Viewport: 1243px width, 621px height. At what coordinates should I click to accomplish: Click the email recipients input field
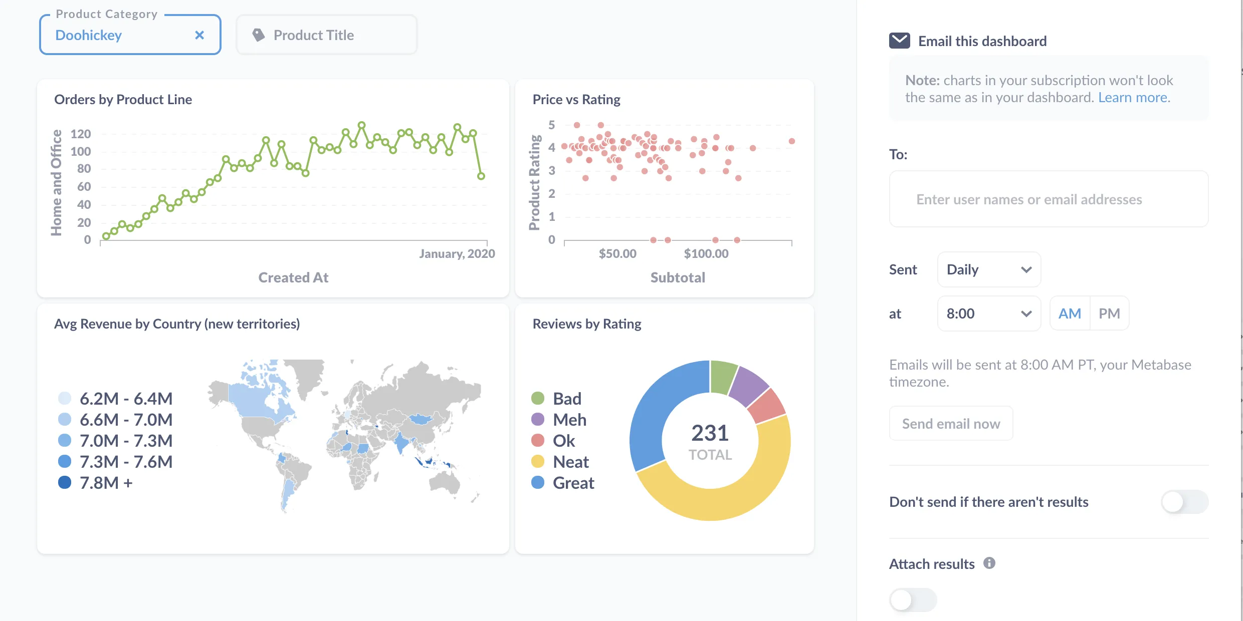tap(1048, 199)
